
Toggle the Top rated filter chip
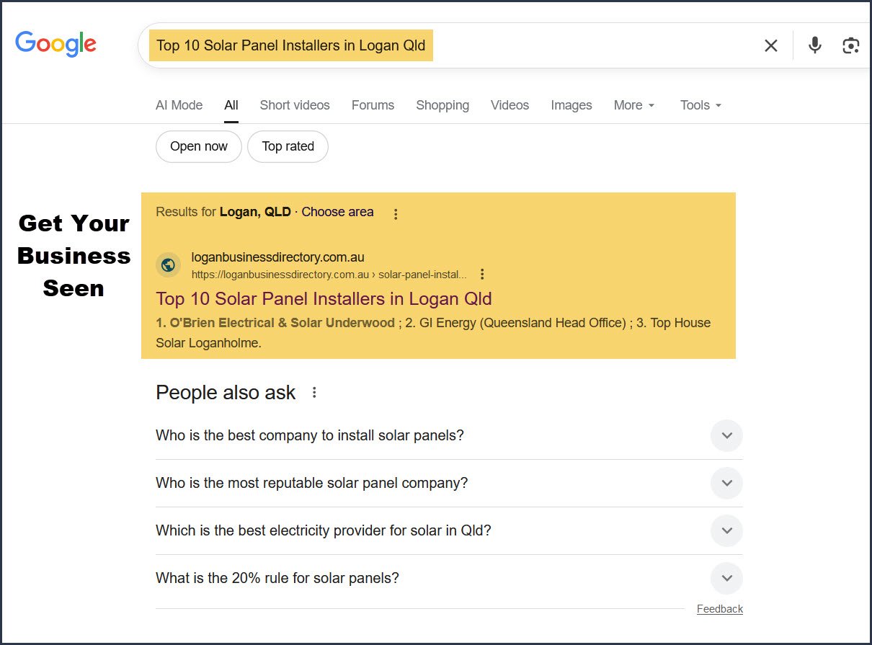(x=288, y=146)
